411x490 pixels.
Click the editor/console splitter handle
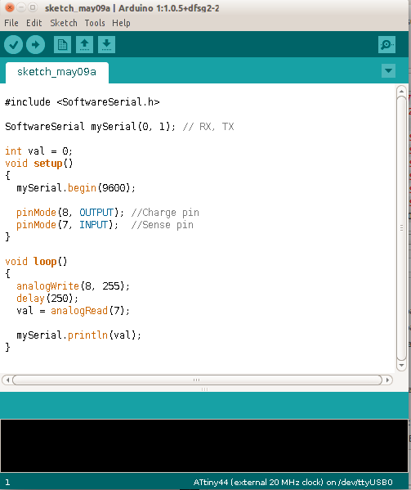[204, 389]
